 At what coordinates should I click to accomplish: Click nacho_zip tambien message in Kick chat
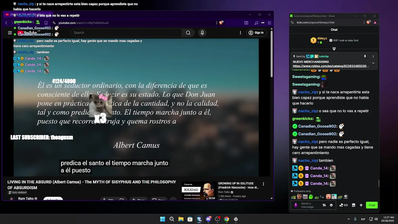[313, 161]
